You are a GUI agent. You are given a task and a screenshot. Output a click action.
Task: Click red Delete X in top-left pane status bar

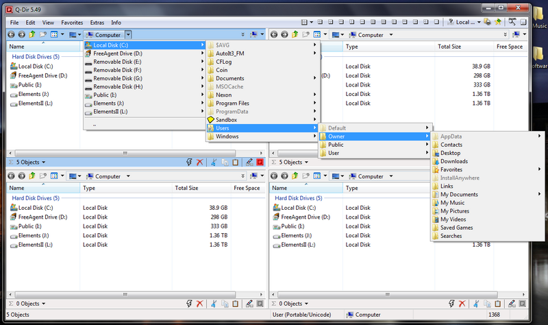pos(200,162)
